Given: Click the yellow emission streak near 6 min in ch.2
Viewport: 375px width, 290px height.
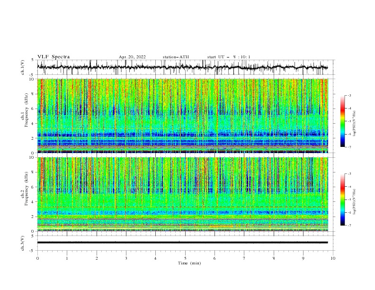Looking at the screenshot, I should tap(221, 226).
